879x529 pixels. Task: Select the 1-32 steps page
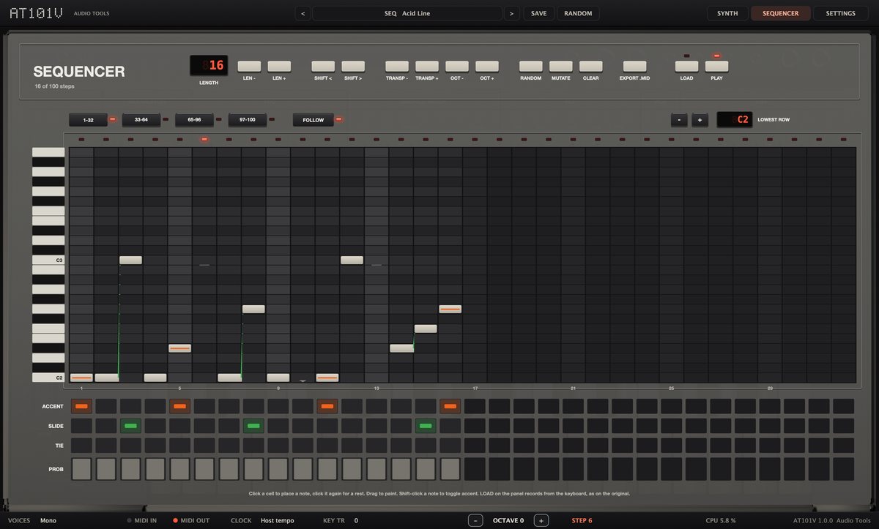pos(88,119)
